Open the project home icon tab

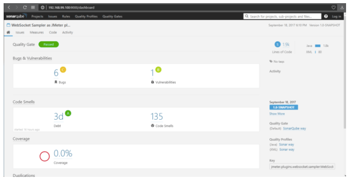pyautogui.click(x=8, y=32)
